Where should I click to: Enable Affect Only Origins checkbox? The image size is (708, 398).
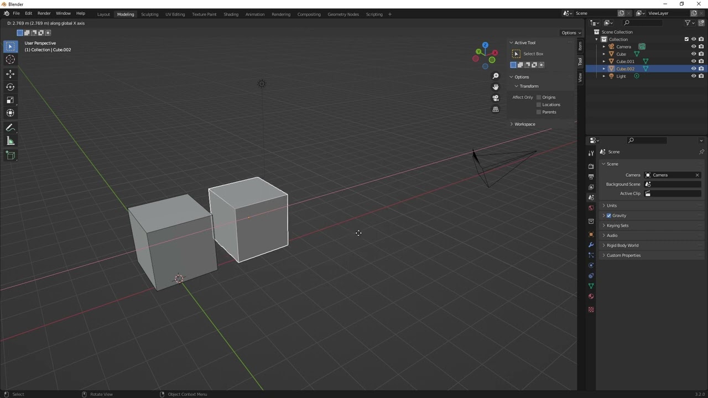pos(539,97)
